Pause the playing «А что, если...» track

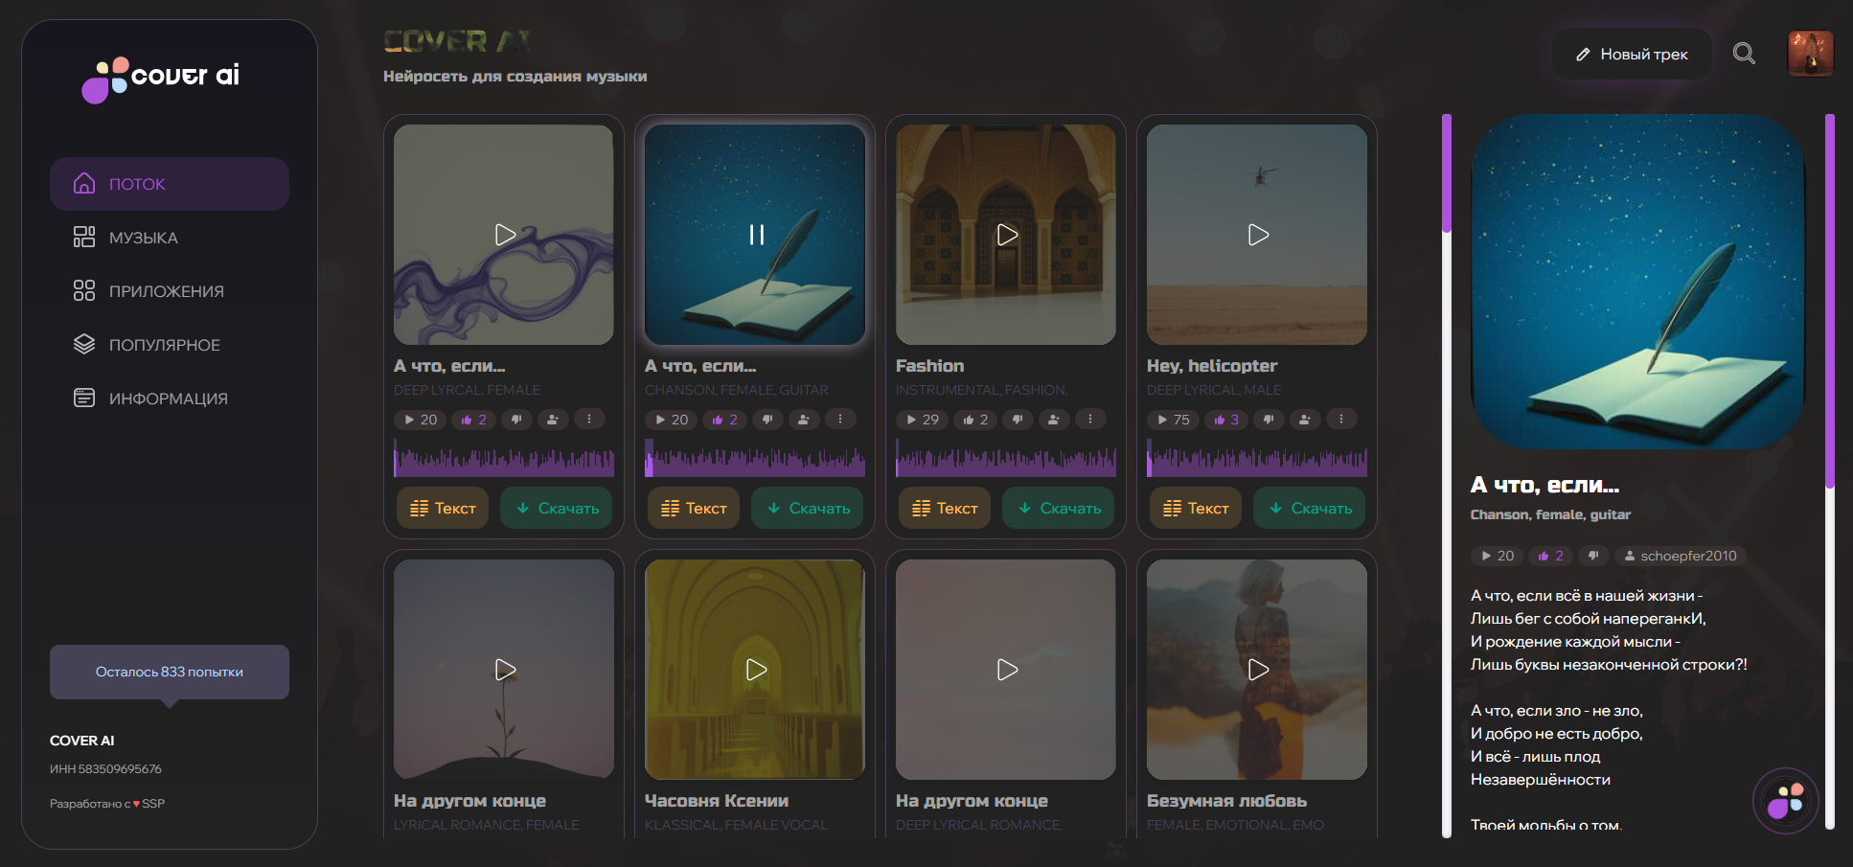point(756,235)
